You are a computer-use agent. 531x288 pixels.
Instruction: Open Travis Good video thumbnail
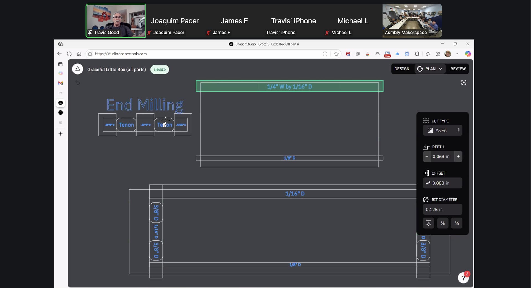[x=116, y=21]
